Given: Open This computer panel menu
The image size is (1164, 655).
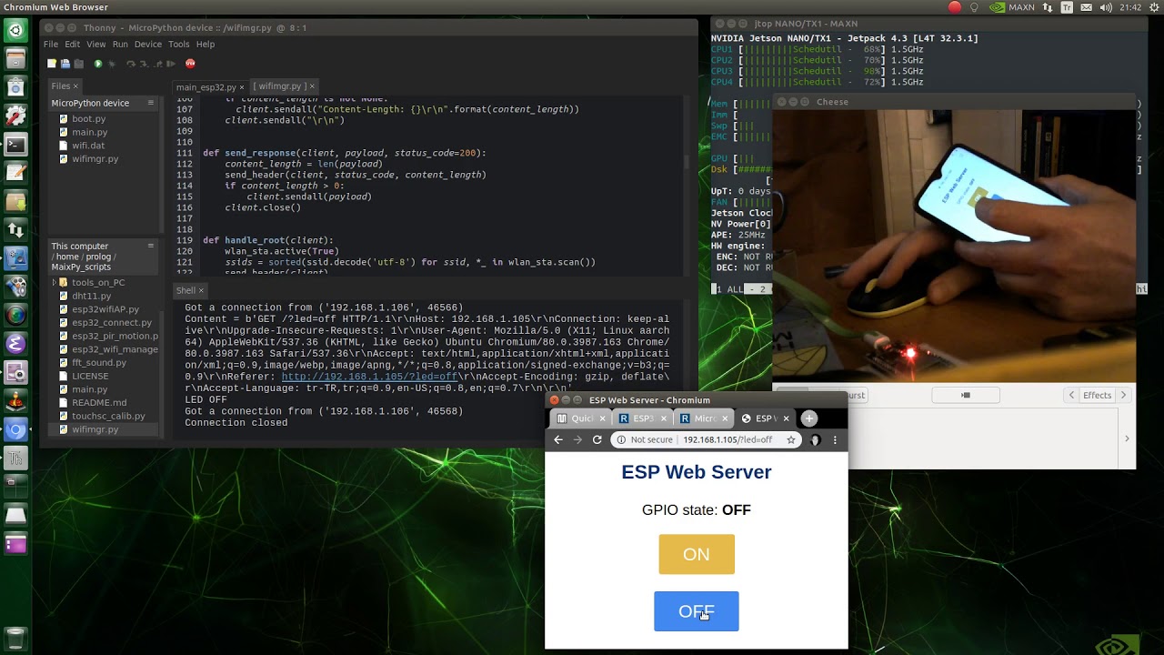Looking at the screenshot, I should (x=151, y=246).
